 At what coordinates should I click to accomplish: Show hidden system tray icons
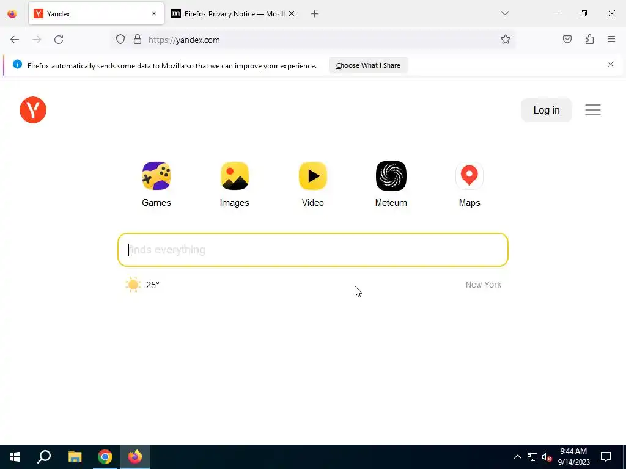pyautogui.click(x=517, y=457)
